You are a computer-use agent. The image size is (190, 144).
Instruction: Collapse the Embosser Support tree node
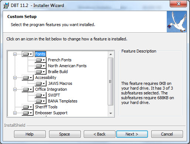pos(15,113)
